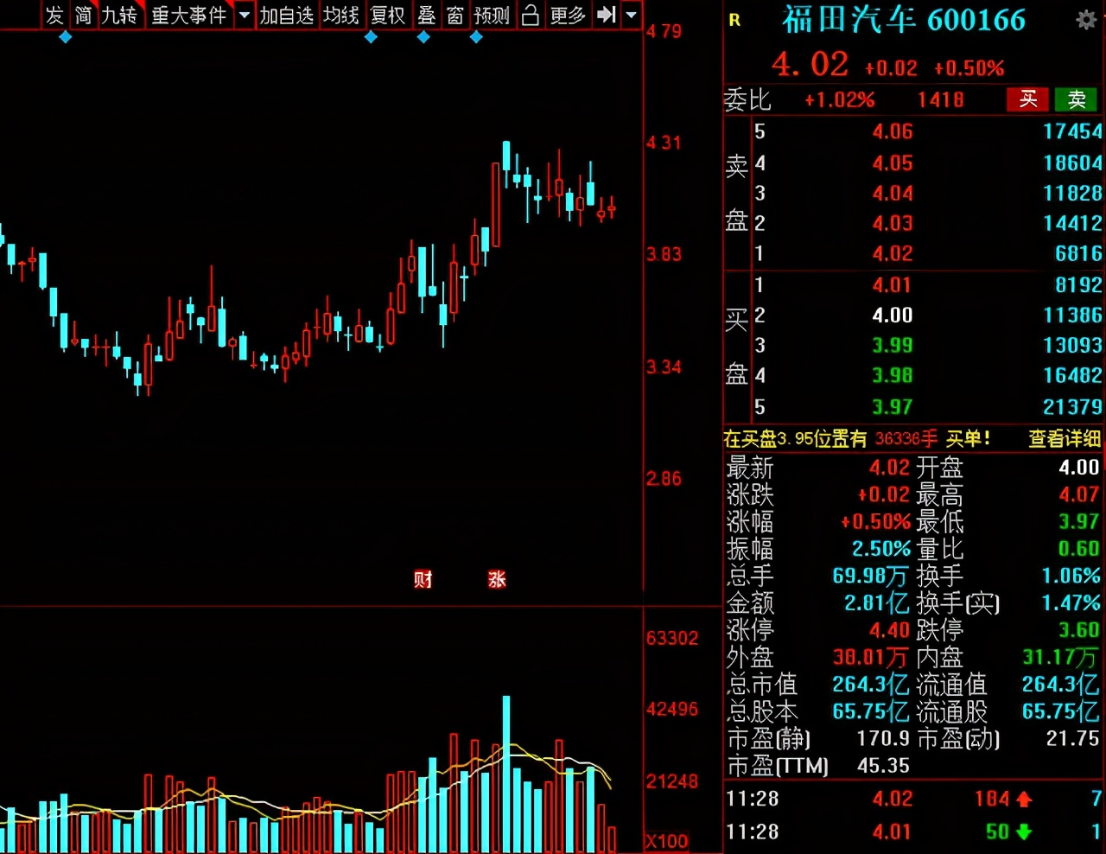Viewport: 1106px width, 854px height.
Task: Toggle the lock icon in chart toolbar
Action: pyautogui.click(x=531, y=15)
